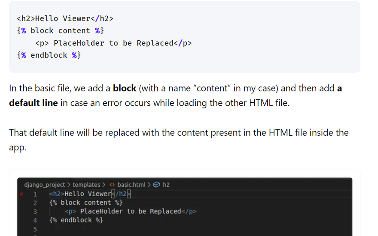Click the h2 breadcrumb symbol label

[x=166, y=185]
